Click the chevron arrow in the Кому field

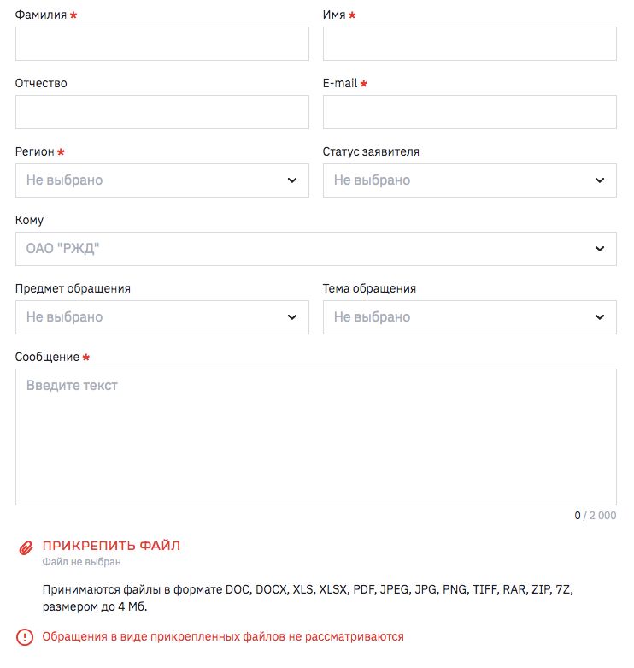click(599, 249)
